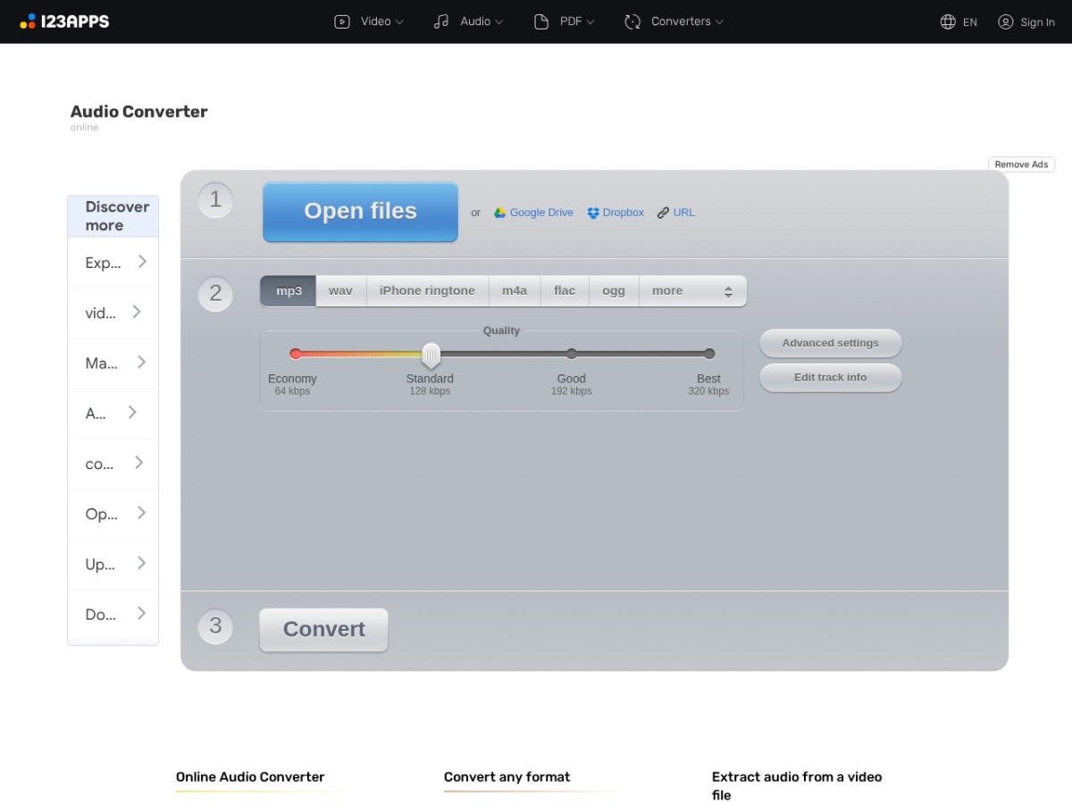This screenshot has width=1072, height=804.
Task: Select the mp3 format tab
Action: (x=289, y=291)
